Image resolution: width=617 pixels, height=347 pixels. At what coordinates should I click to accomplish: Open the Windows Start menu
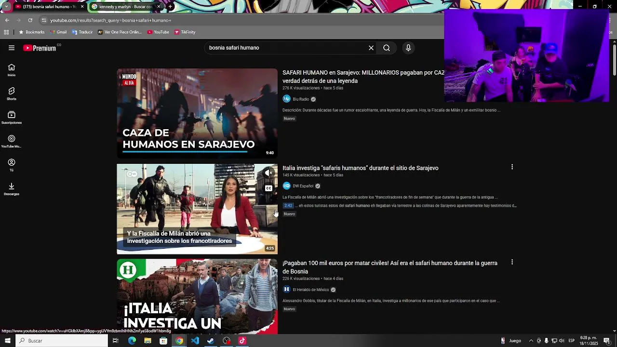[8, 341]
